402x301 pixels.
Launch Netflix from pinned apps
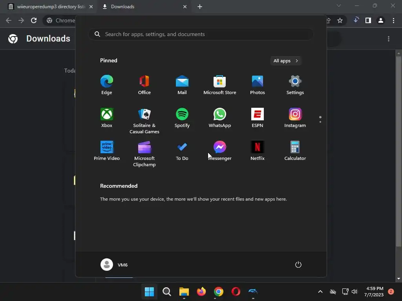pyautogui.click(x=258, y=150)
